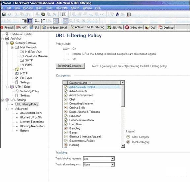Collapse the URL Filtering tree node
Image resolution: width=190 pixels, height=182 pixels.
[2, 100]
